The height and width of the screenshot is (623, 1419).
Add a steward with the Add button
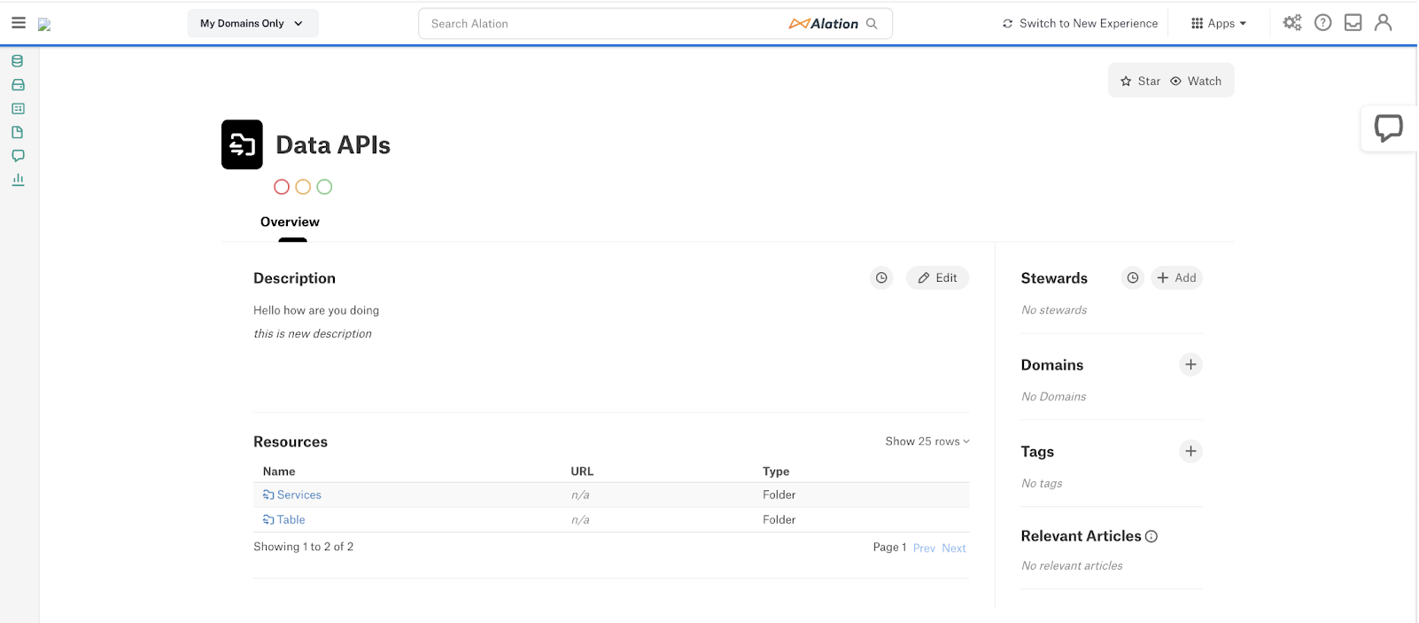coord(1176,278)
